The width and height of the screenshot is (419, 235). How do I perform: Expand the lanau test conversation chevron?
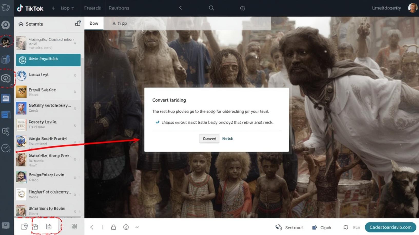(75, 75)
